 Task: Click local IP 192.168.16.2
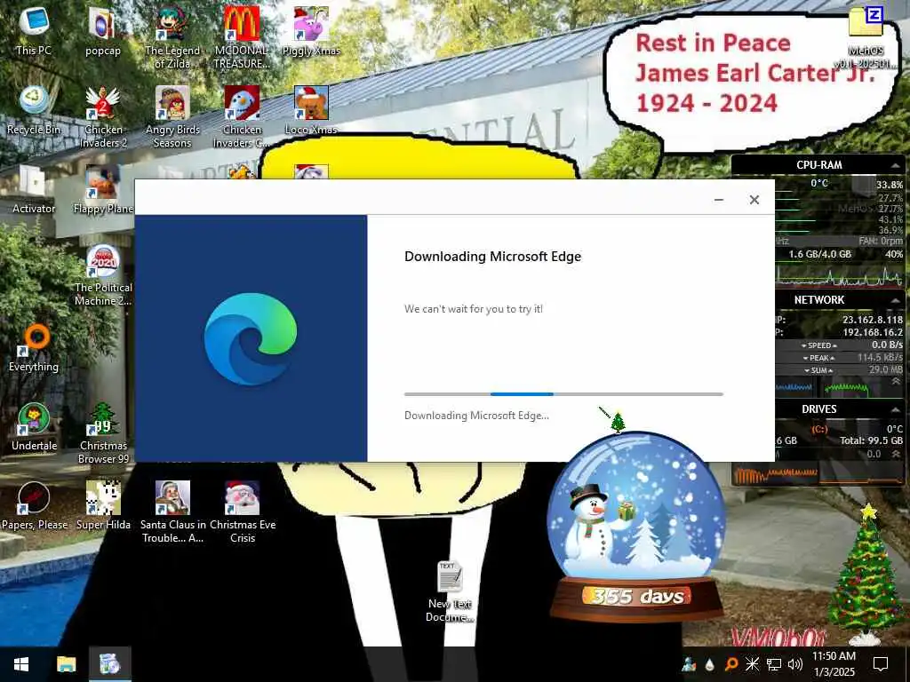873,332
